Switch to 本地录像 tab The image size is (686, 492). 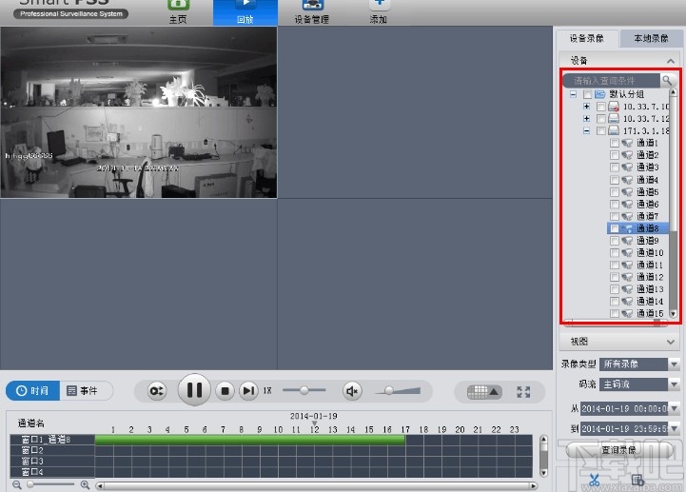(651, 38)
